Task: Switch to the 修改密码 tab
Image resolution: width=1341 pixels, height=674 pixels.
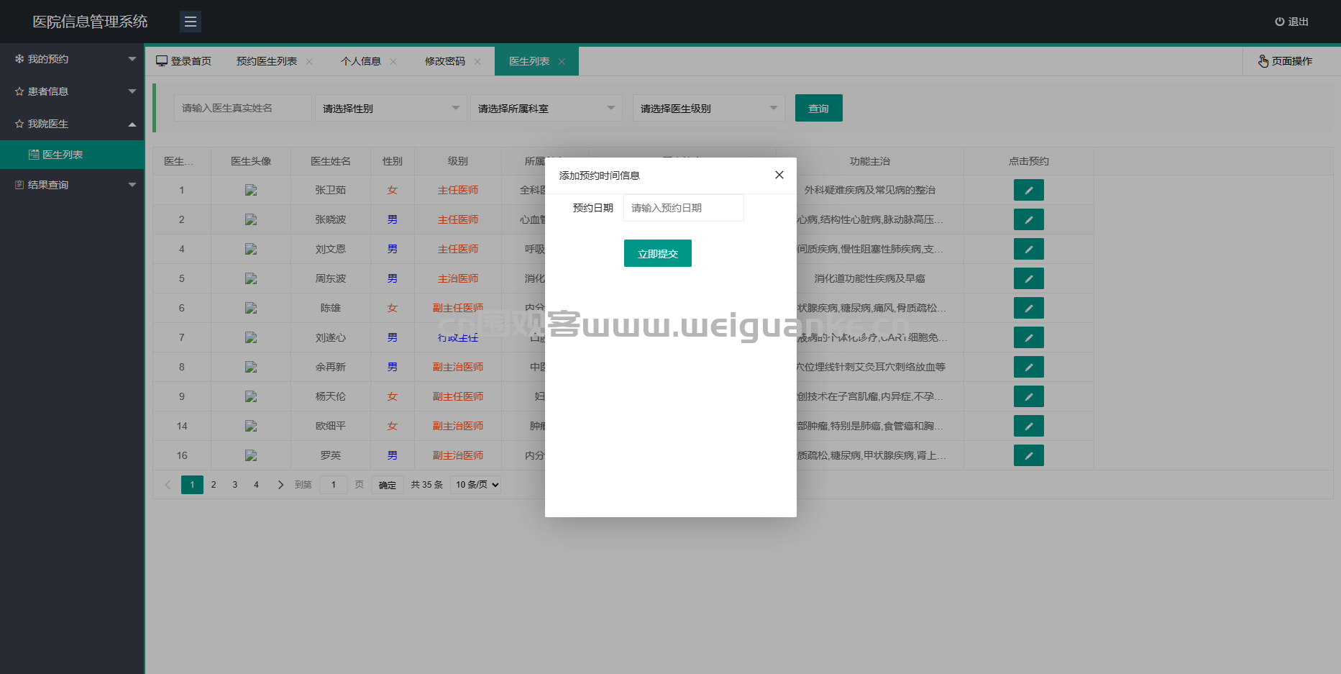Action: (x=445, y=61)
